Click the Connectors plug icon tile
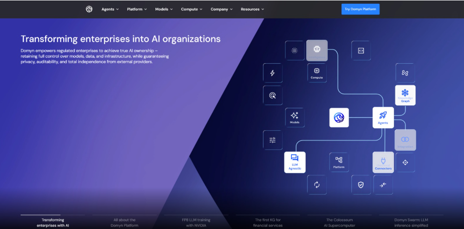The image size is (464, 229). (x=383, y=162)
